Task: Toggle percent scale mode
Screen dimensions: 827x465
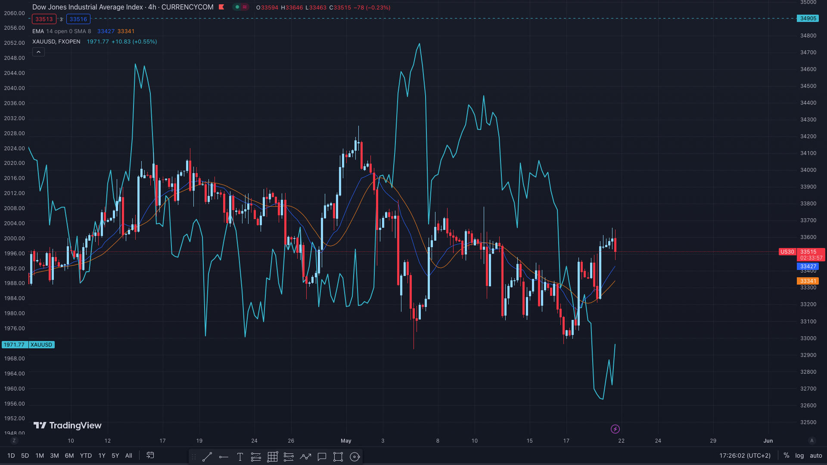Action: pyautogui.click(x=787, y=456)
